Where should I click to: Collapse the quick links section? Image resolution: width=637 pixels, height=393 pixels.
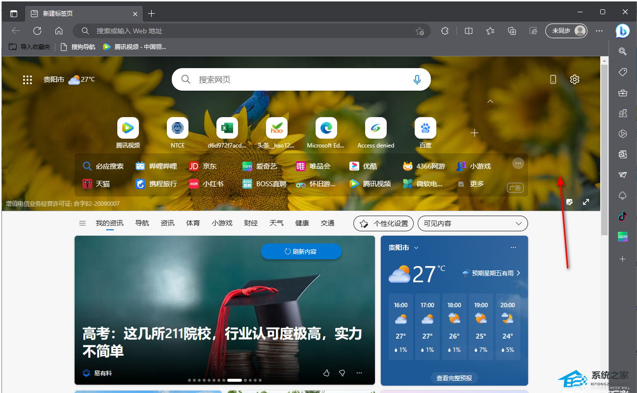pyautogui.click(x=490, y=101)
